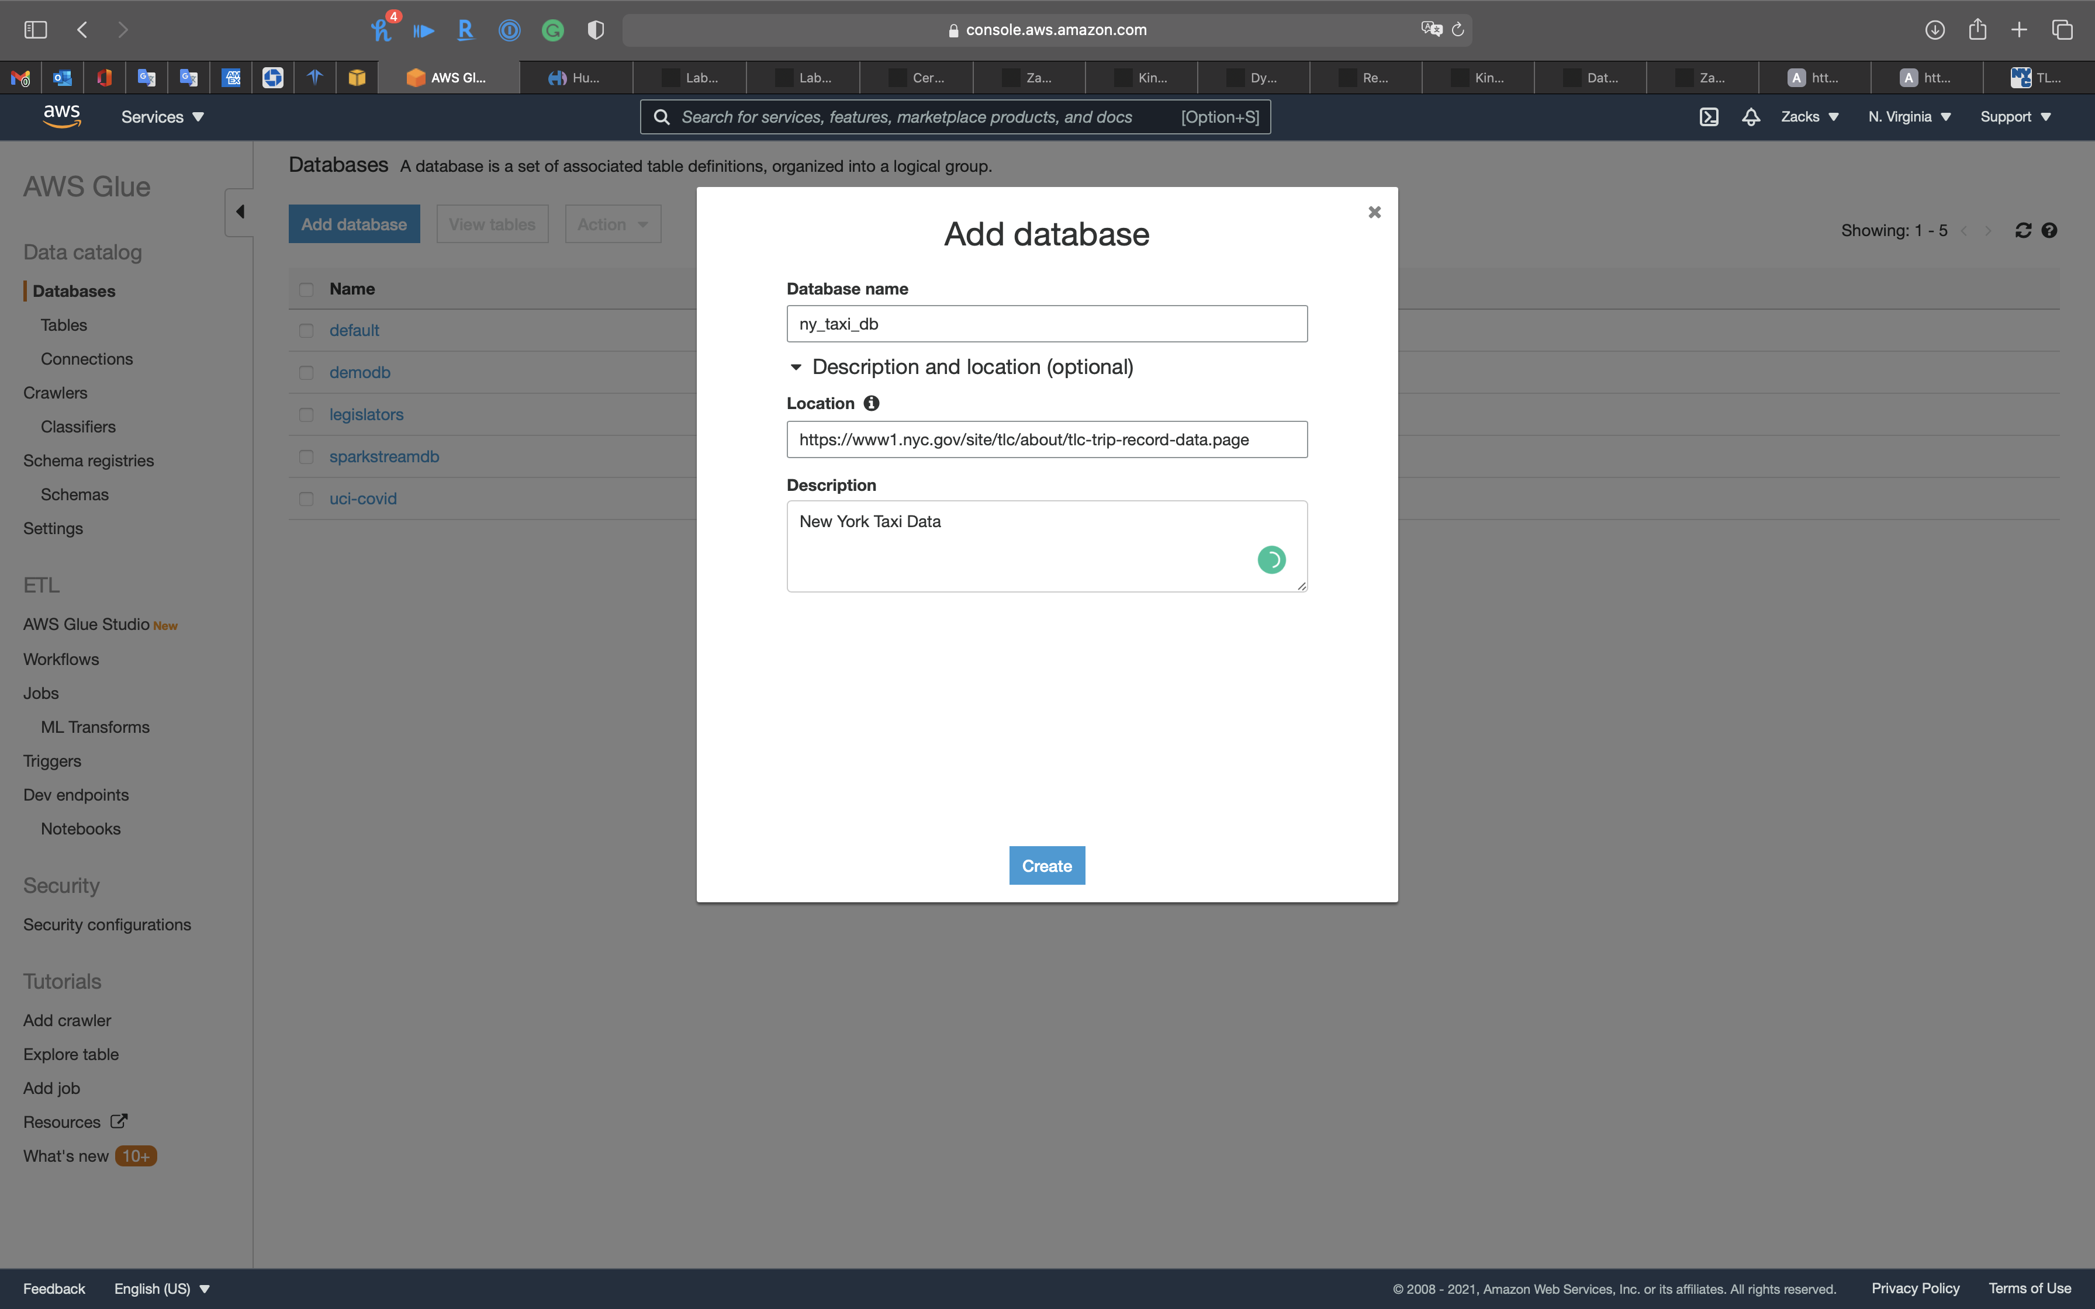
Task: Open the help question mark icon
Action: [2049, 230]
